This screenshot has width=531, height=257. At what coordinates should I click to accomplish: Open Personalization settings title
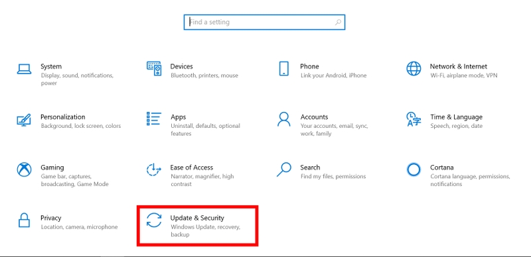coord(63,117)
